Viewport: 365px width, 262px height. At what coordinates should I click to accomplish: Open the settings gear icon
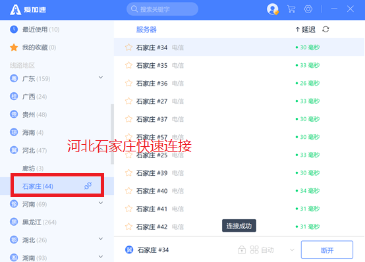pos(308,9)
